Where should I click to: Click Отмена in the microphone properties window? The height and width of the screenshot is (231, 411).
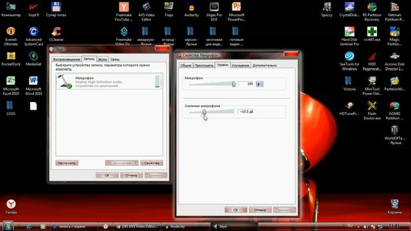click(260, 210)
